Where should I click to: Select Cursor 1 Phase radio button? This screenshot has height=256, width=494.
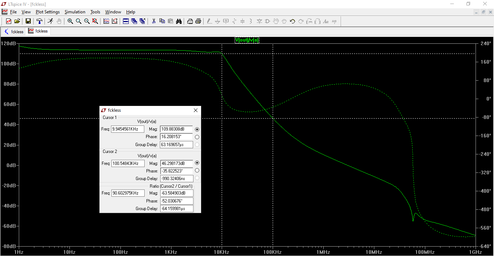[197, 137]
